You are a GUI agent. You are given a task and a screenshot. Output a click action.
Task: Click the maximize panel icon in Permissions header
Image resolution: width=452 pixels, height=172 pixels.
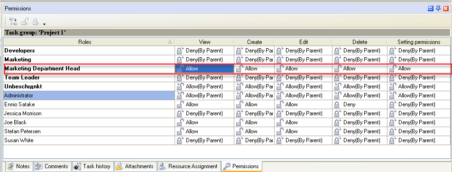(x=431, y=9)
